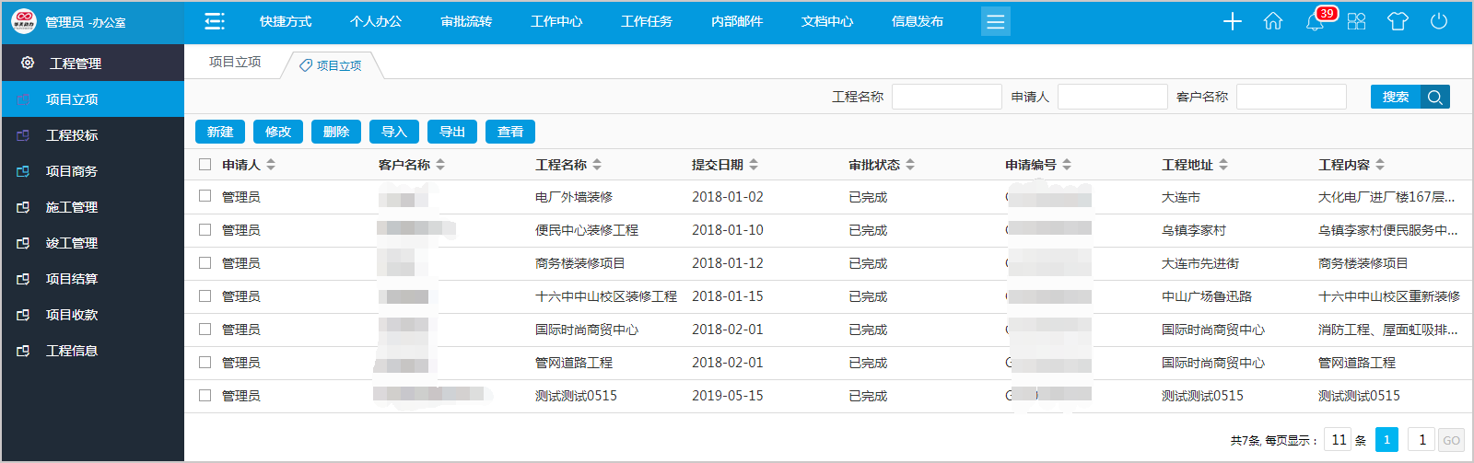
Task: Open 文档中心 top menu
Action: pyautogui.click(x=827, y=21)
